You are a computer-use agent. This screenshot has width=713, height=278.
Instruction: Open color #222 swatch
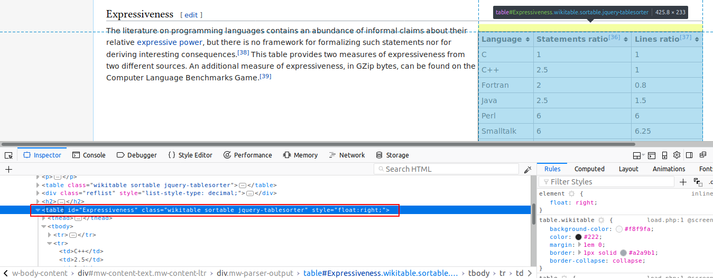(578, 237)
